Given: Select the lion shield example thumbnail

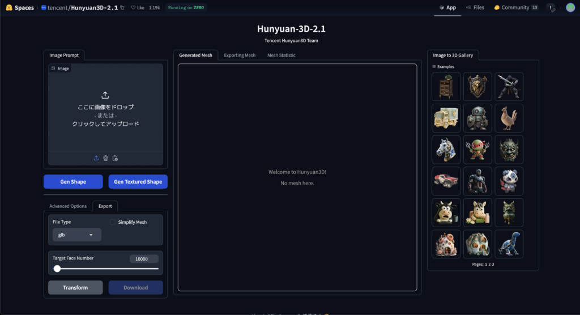Looking at the screenshot, I should point(477,87).
